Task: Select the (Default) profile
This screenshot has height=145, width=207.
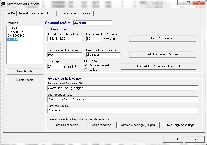Action: coord(13,28)
